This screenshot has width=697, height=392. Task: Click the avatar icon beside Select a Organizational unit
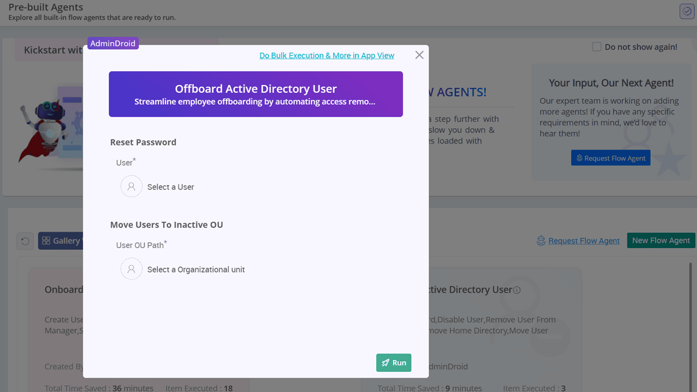coord(131,269)
